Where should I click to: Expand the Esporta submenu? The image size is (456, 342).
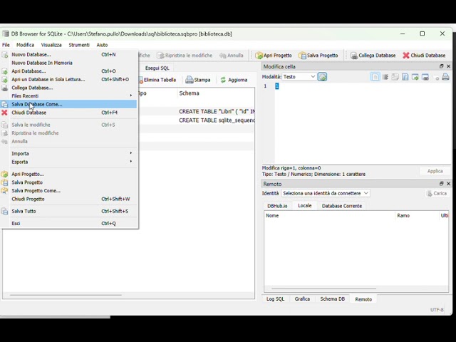(68, 162)
